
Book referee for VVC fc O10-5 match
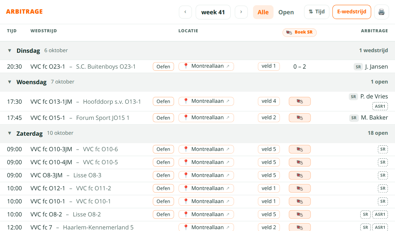tap(300, 162)
